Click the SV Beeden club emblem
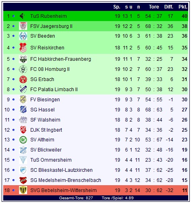Viewport: 191px width, 203px height. click(x=23, y=36)
